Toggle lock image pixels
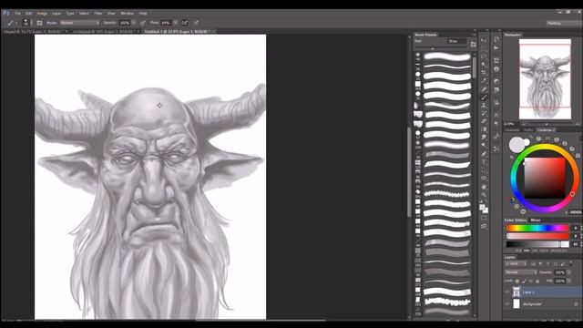This screenshot has width=583, height=328. [x=524, y=281]
